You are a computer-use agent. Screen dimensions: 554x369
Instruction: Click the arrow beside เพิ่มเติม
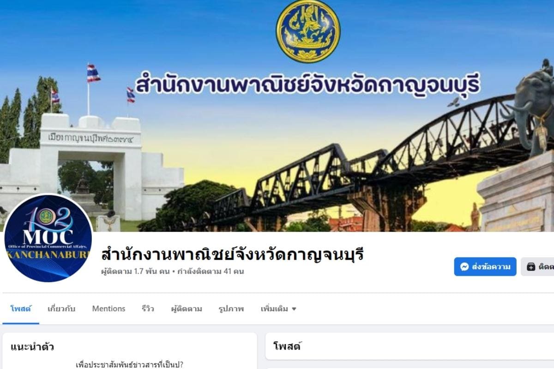coord(294,309)
